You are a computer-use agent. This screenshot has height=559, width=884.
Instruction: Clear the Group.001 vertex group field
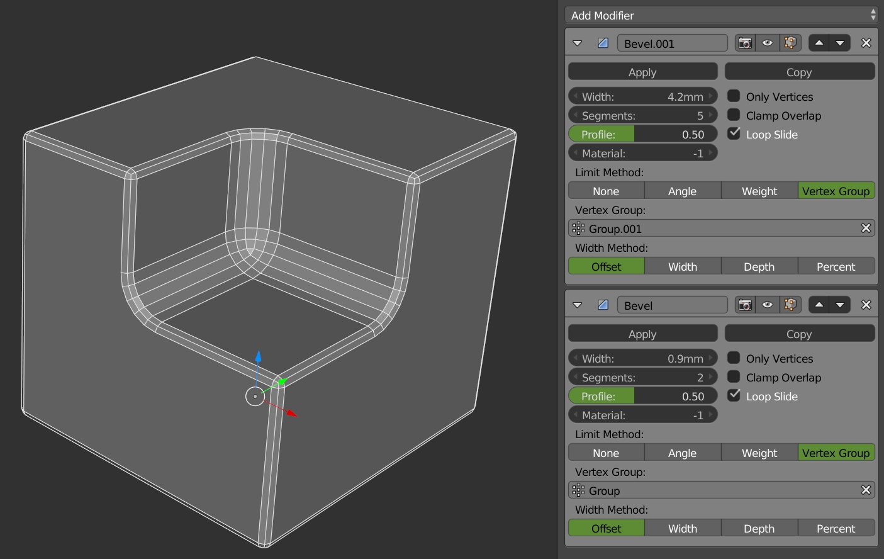[x=866, y=228]
